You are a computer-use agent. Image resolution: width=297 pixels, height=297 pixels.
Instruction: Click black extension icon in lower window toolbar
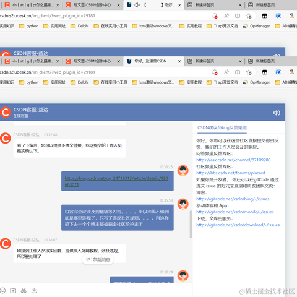[265, 72]
